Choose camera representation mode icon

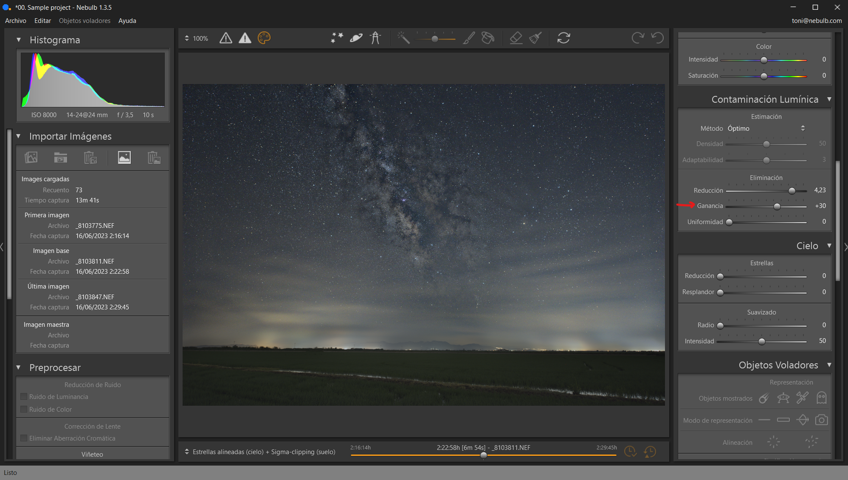(x=822, y=420)
